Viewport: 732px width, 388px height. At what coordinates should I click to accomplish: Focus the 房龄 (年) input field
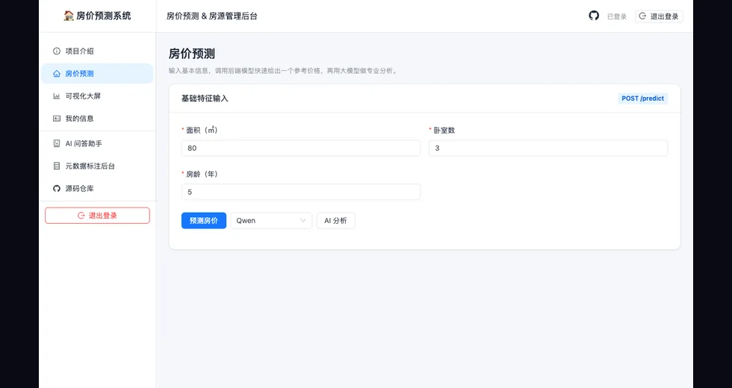point(300,192)
